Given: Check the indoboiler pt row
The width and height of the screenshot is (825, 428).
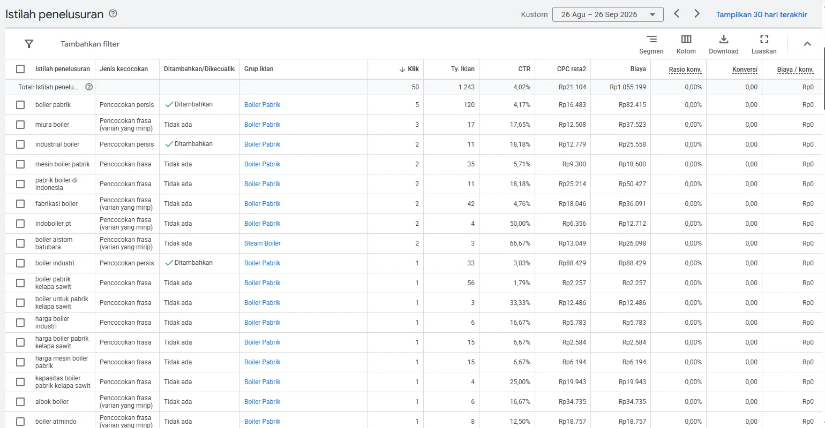Looking at the screenshot, I should click(20, 224).
